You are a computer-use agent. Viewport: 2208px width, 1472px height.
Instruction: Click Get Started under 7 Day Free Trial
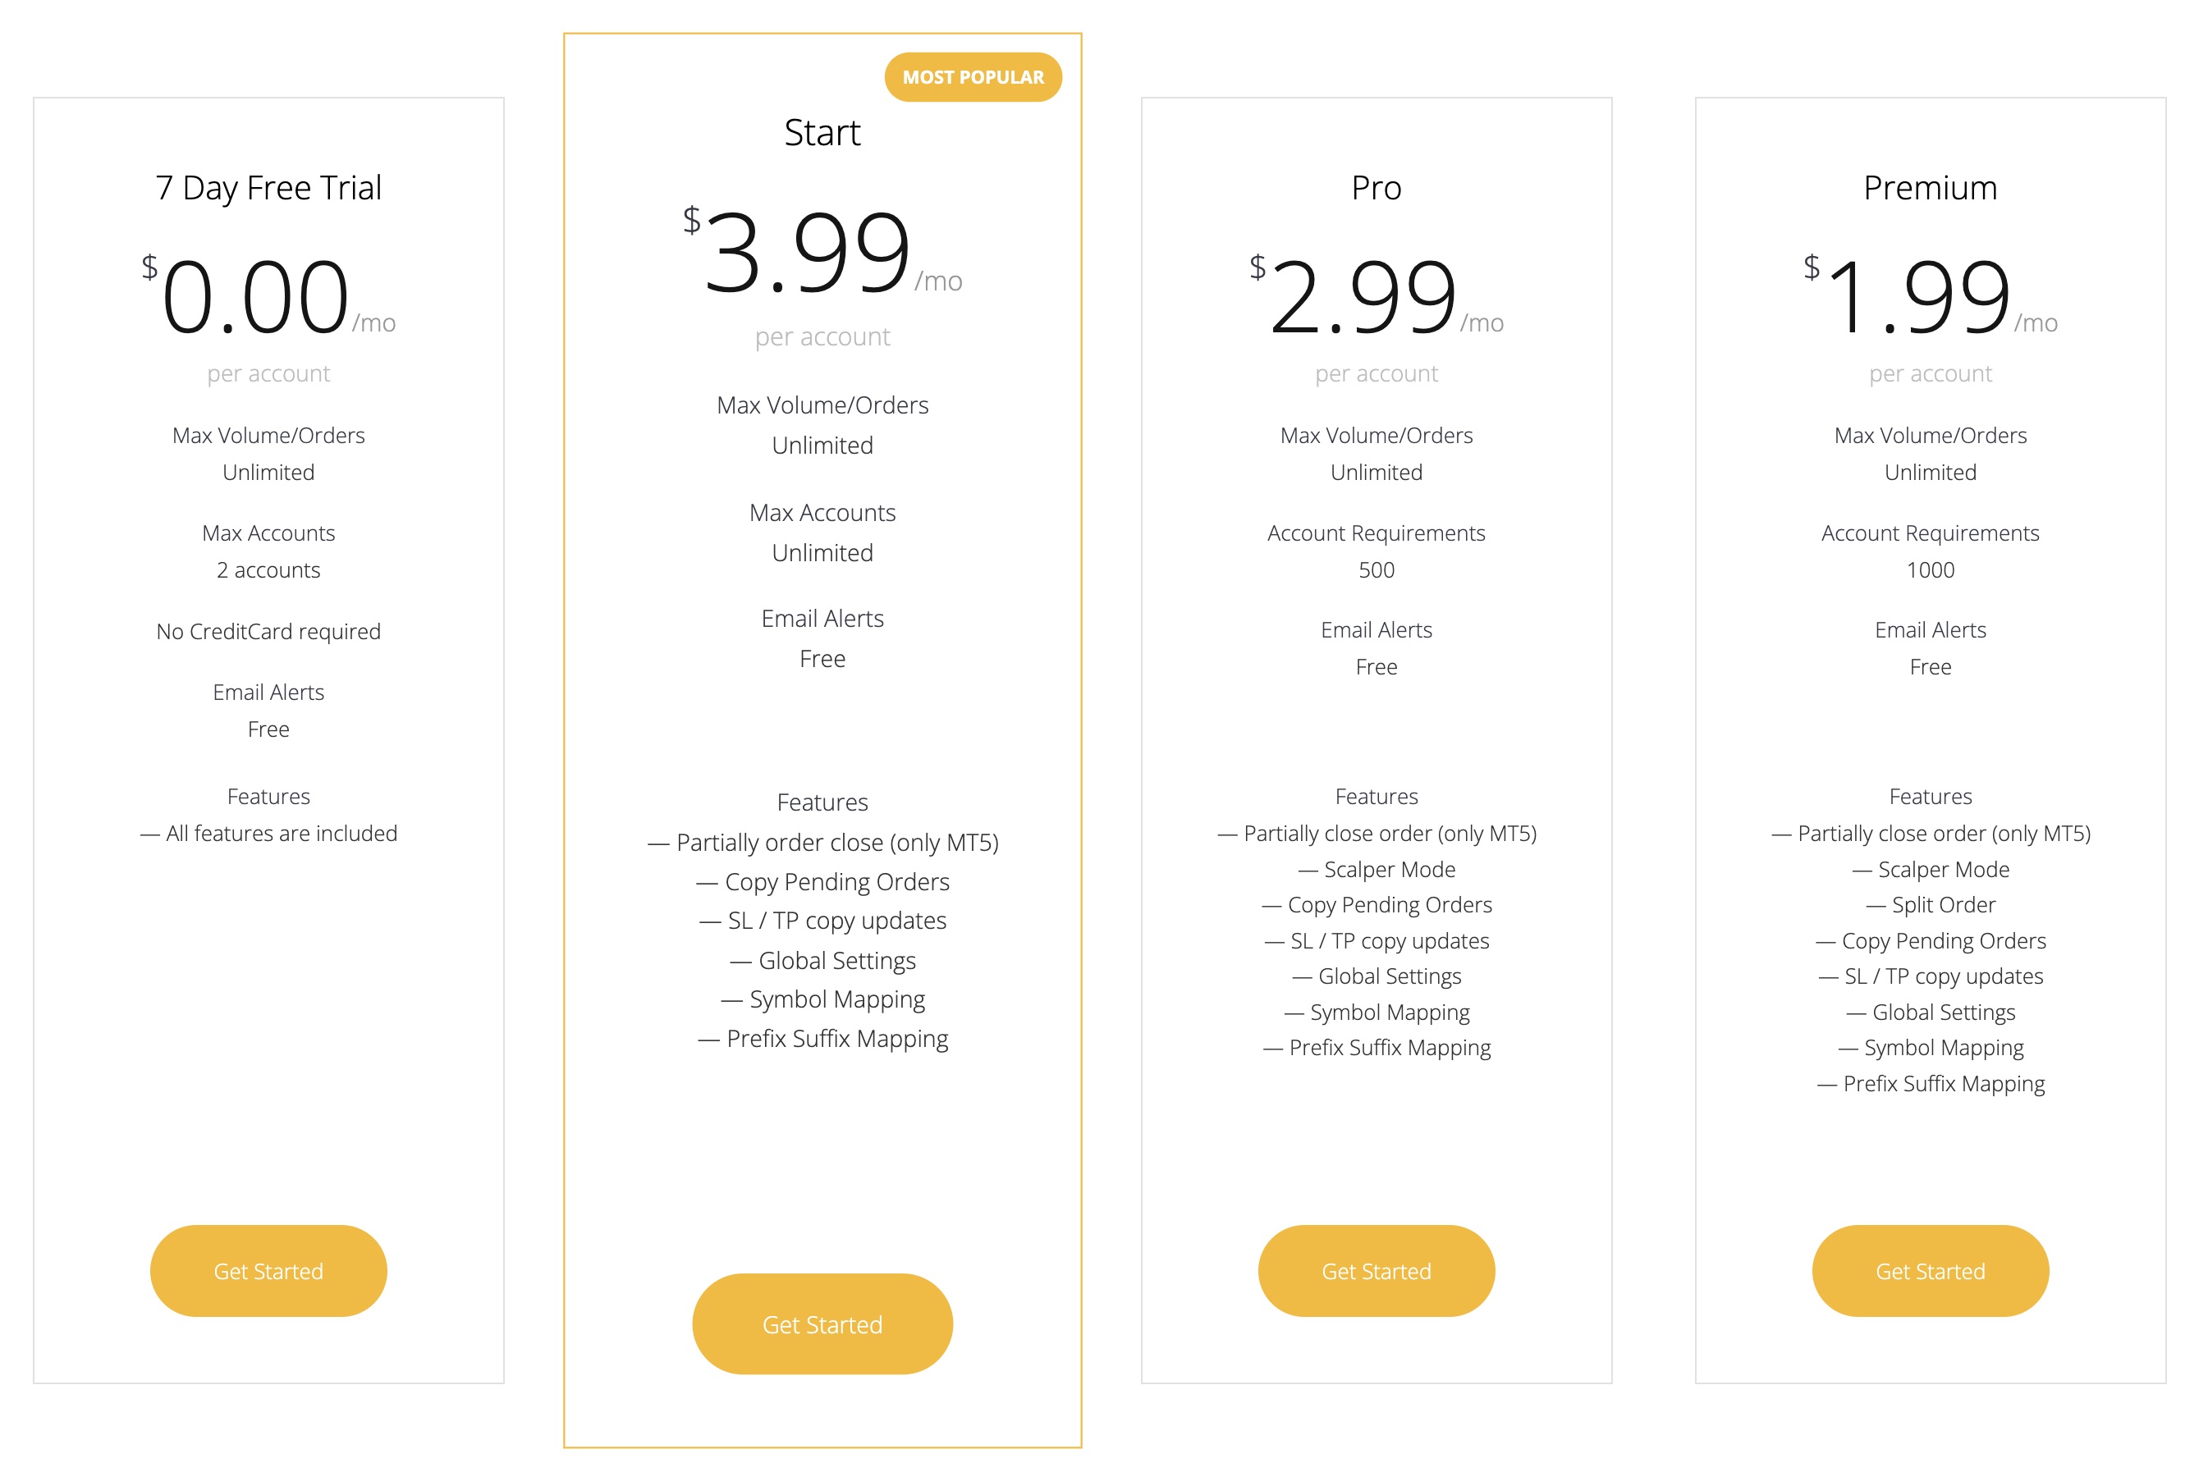tap(268, 1270)
